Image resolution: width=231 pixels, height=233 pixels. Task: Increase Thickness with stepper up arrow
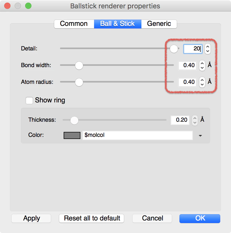tap(195, 118)
